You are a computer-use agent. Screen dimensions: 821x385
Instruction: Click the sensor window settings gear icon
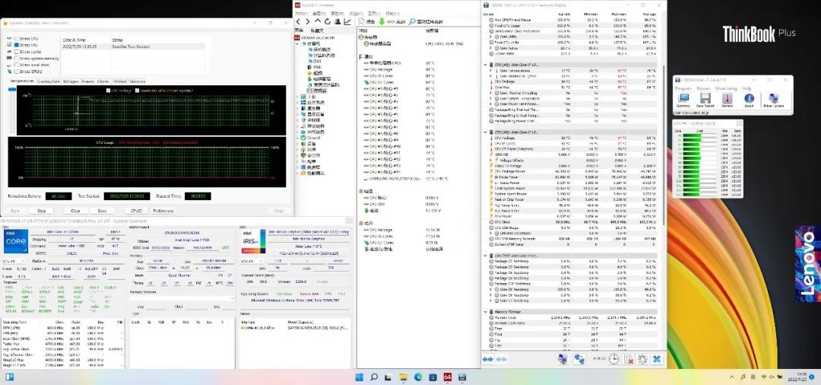pos(642,359)
